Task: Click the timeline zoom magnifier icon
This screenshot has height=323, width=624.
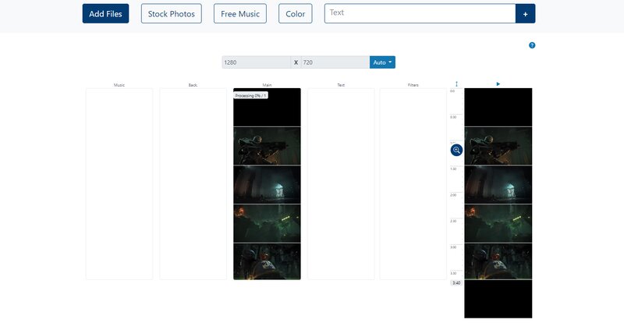Action: click(456, 150)
